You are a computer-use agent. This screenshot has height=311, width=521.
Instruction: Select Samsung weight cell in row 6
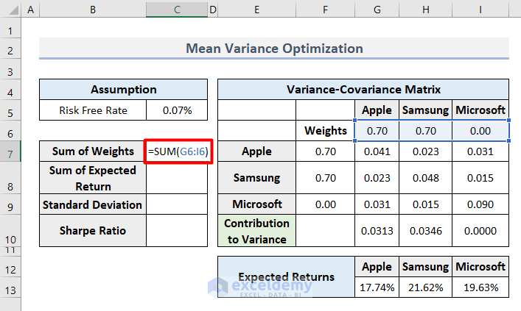point(424,130)
